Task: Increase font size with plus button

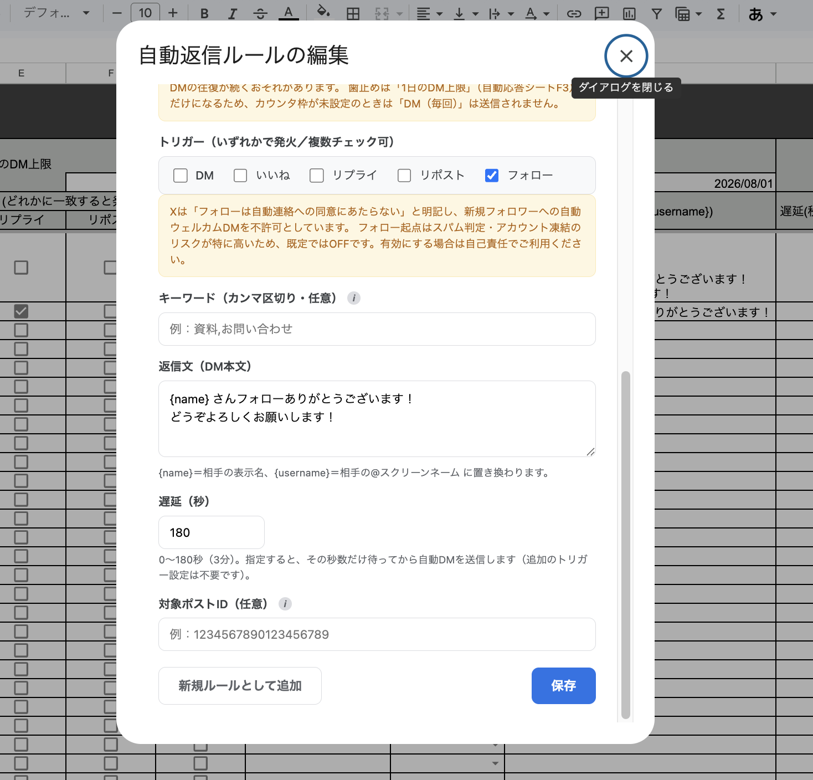Action: 173,13
